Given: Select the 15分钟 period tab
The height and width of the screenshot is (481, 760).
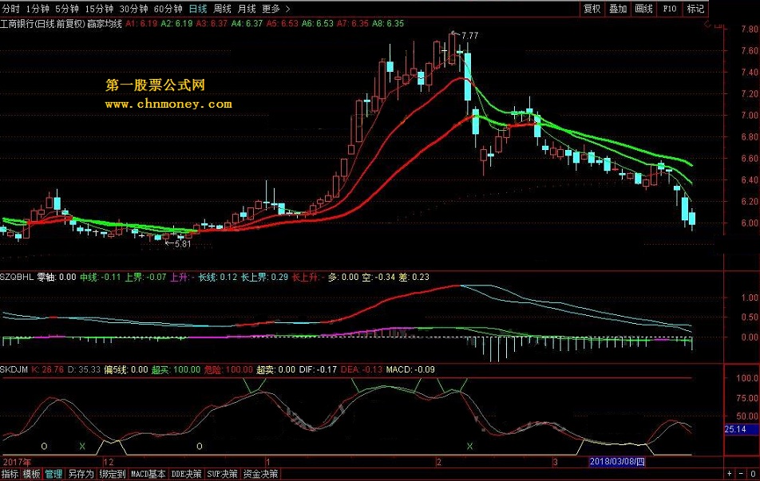Looking at the screenshot, I should coord(99,9).
